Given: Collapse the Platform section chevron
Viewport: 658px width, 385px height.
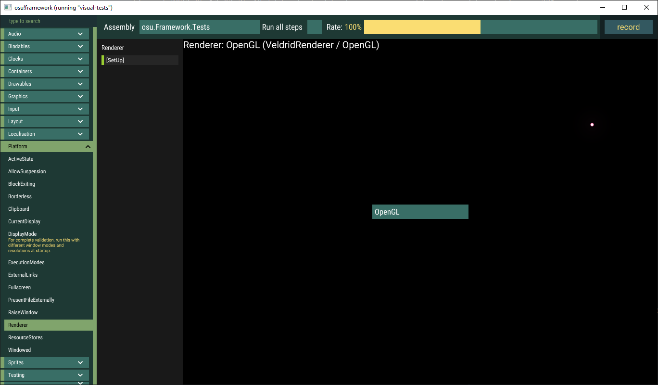Looking at the screenshot, I should tap(88, 146).
